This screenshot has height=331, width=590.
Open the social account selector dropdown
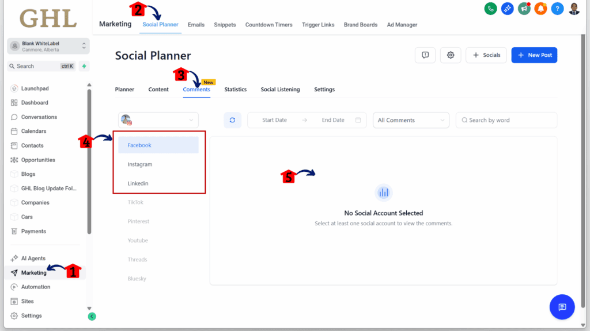pyautogui.click(x=158, y=120)
